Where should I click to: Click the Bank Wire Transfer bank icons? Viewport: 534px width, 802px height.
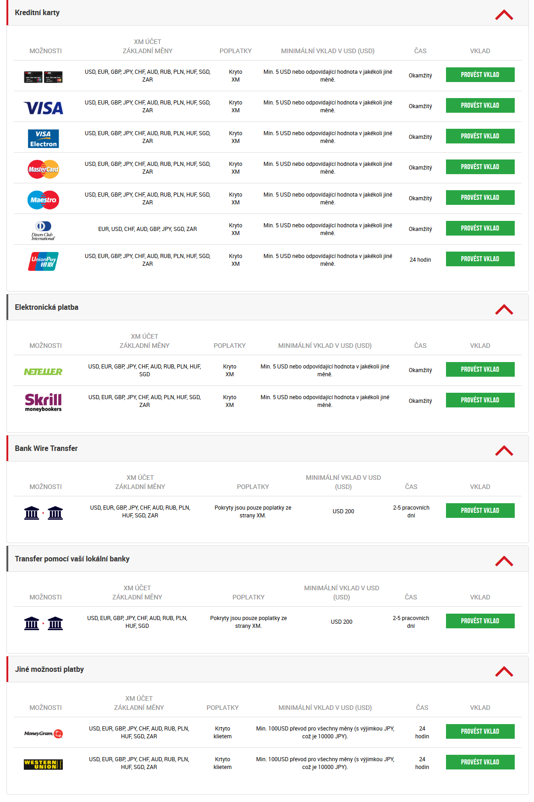[44, 513]
